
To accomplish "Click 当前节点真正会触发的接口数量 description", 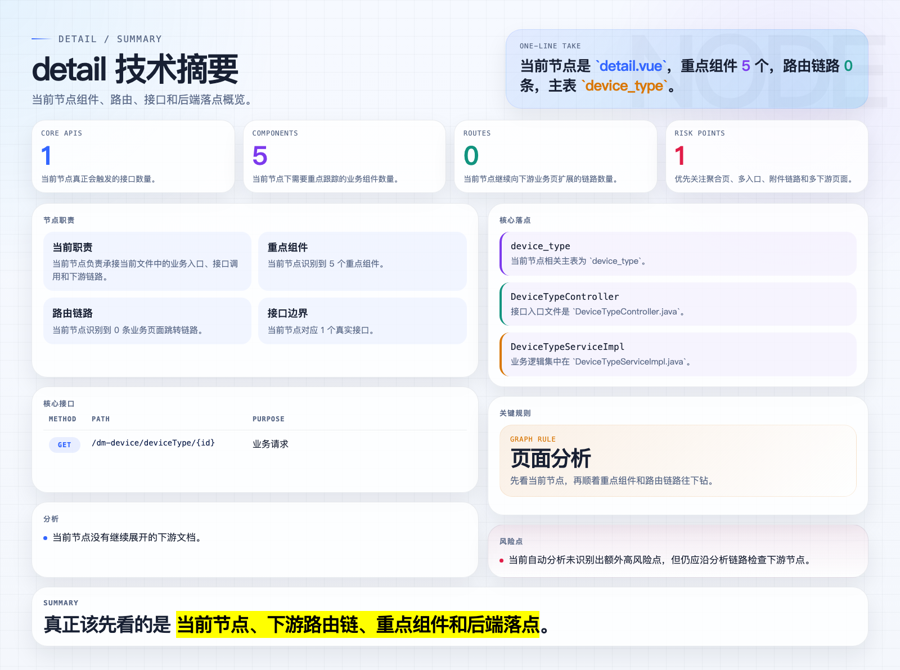I will [100, 179].
